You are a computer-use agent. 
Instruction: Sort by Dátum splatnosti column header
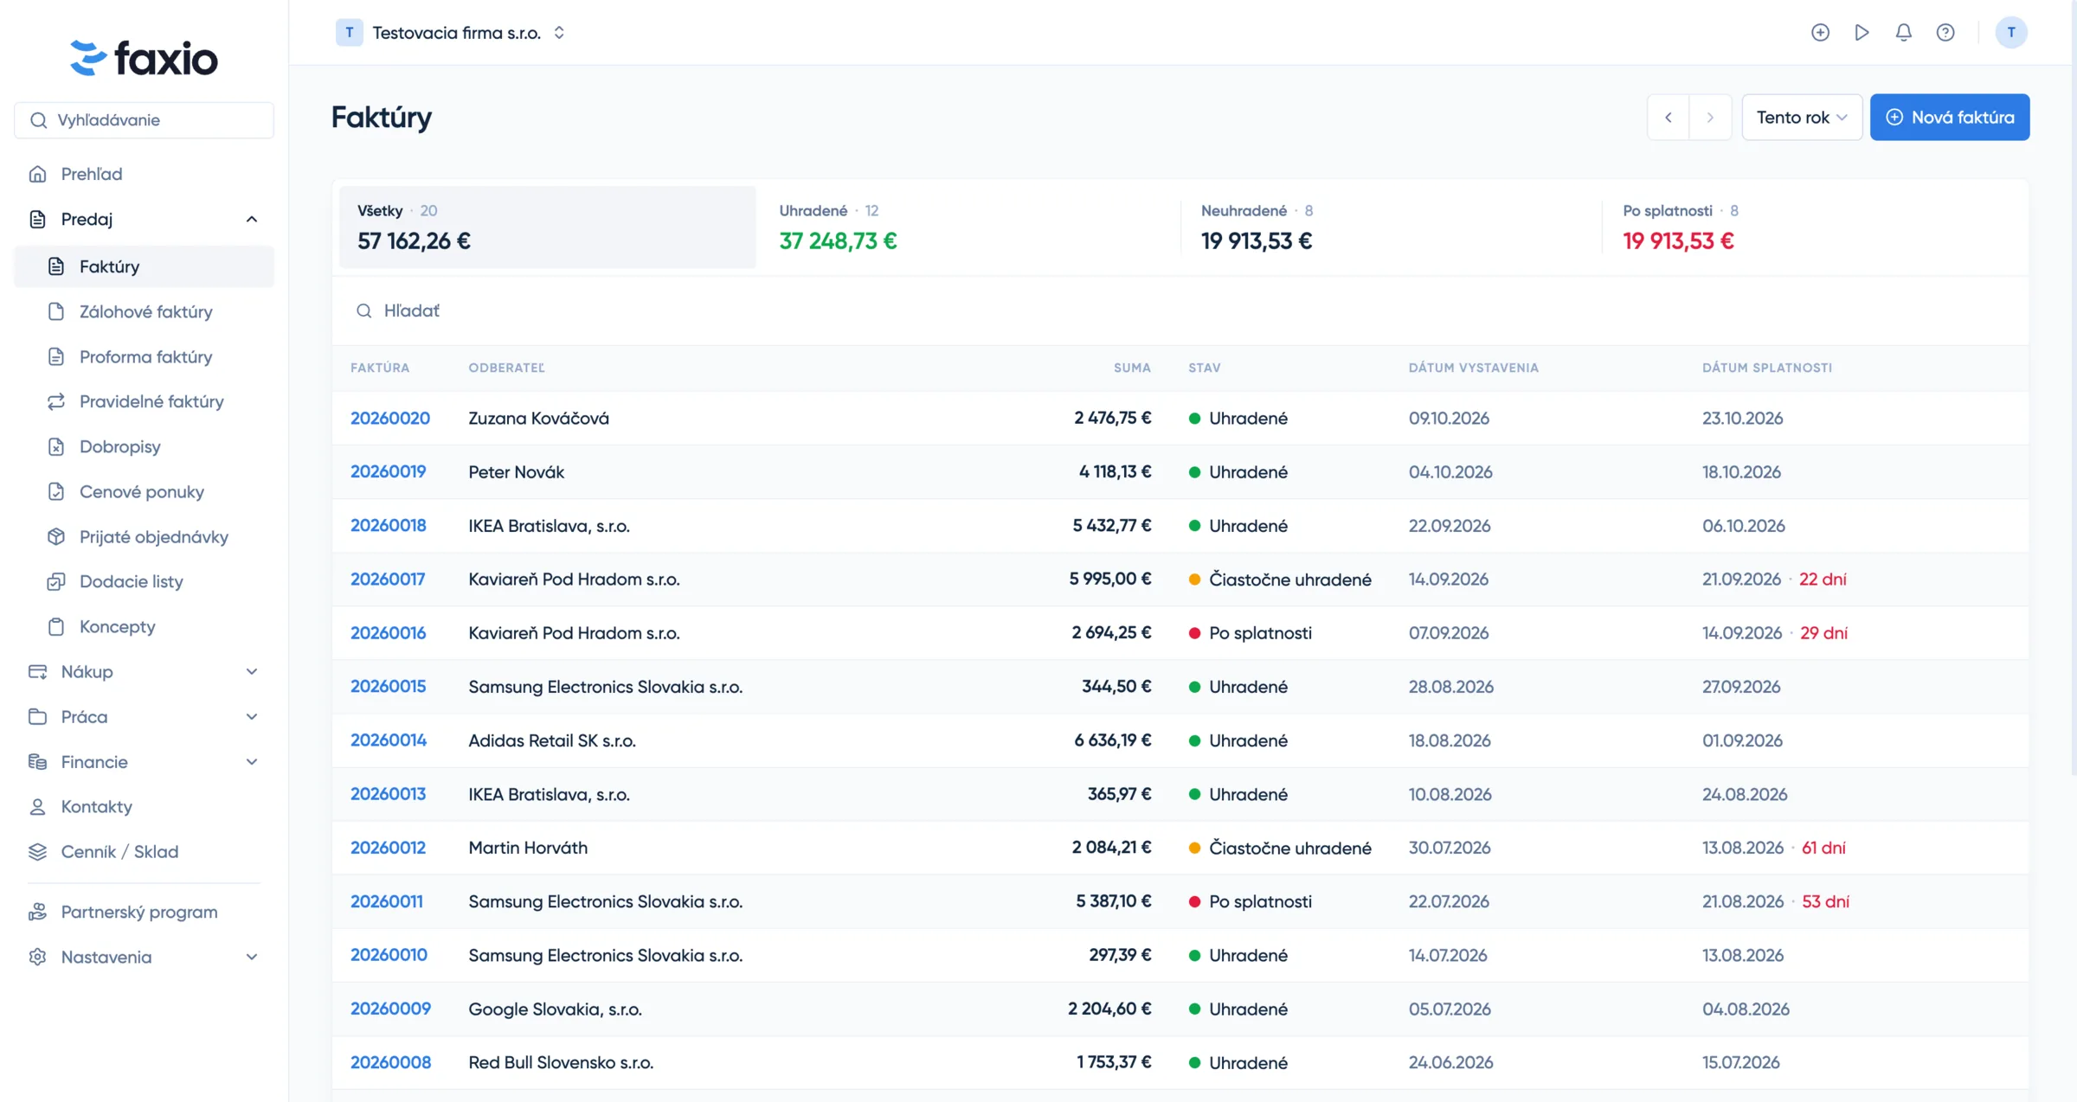(x=1767, y=368)
